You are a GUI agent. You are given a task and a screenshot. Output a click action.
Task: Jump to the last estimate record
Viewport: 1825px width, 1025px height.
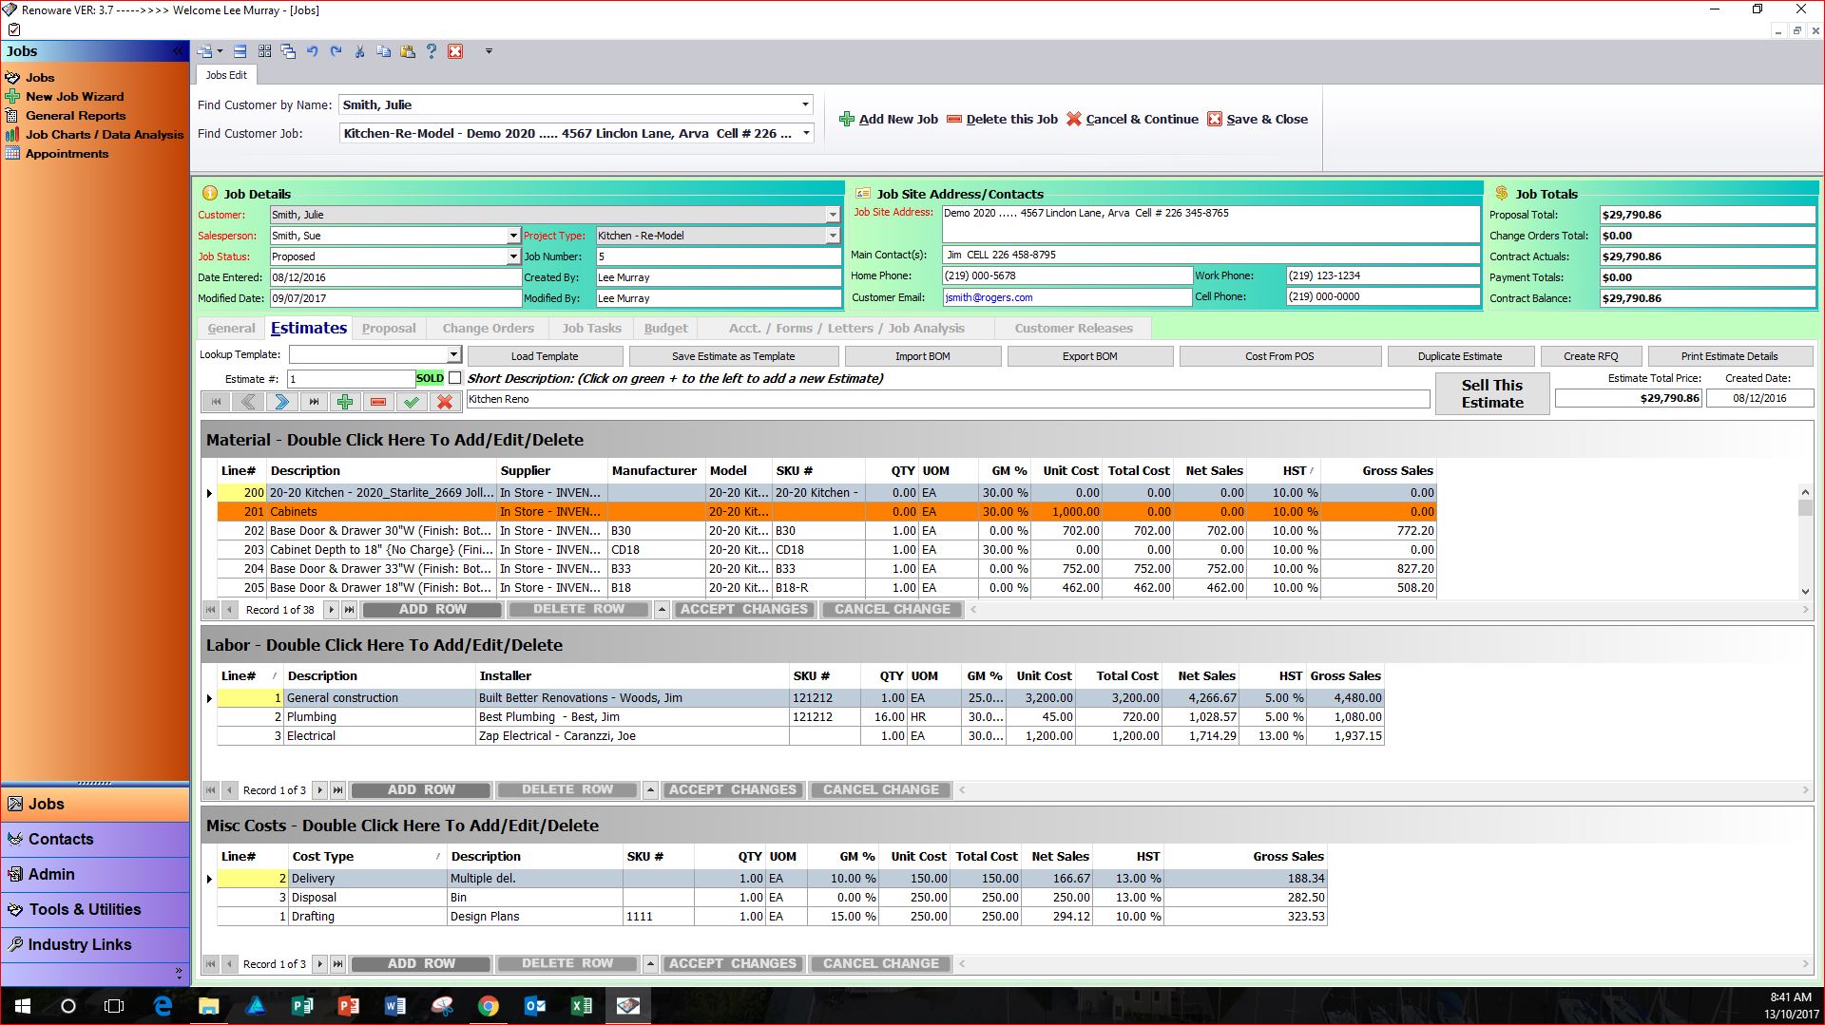click(x=314, y=402)
